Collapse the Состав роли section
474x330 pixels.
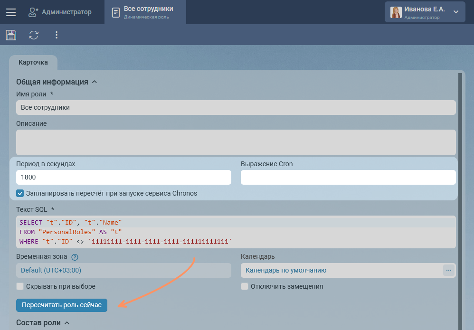click(x=67, y=323)
